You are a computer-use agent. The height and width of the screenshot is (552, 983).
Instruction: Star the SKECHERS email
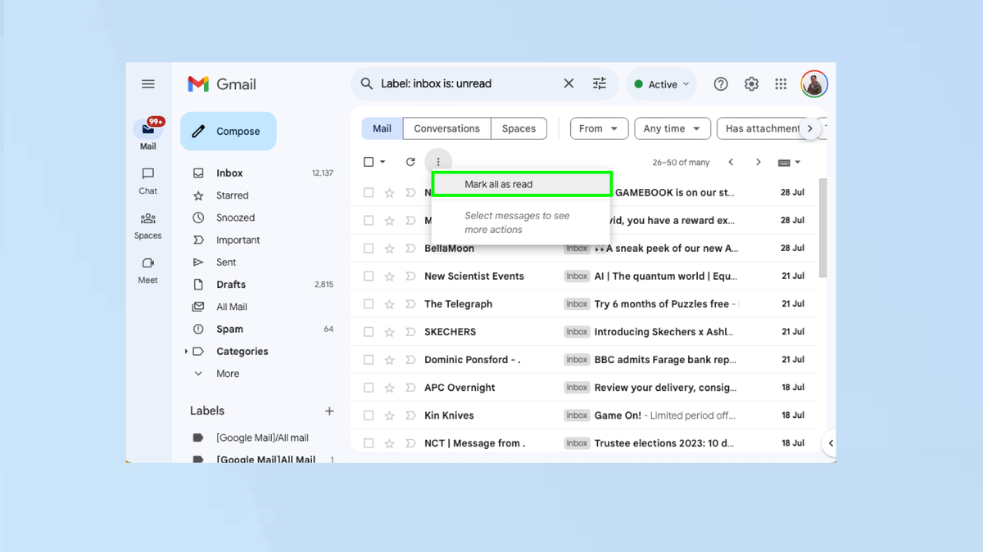(x=388, y=331)
